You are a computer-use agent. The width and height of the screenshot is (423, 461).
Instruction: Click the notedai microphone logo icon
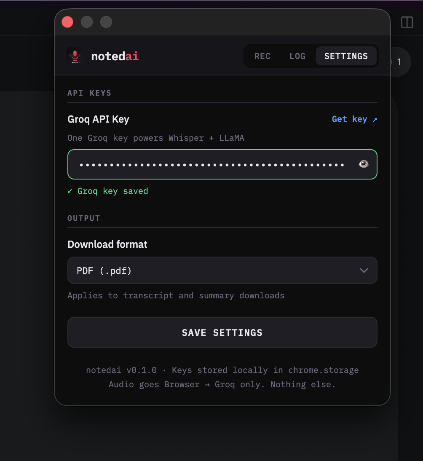coord(75,56)
